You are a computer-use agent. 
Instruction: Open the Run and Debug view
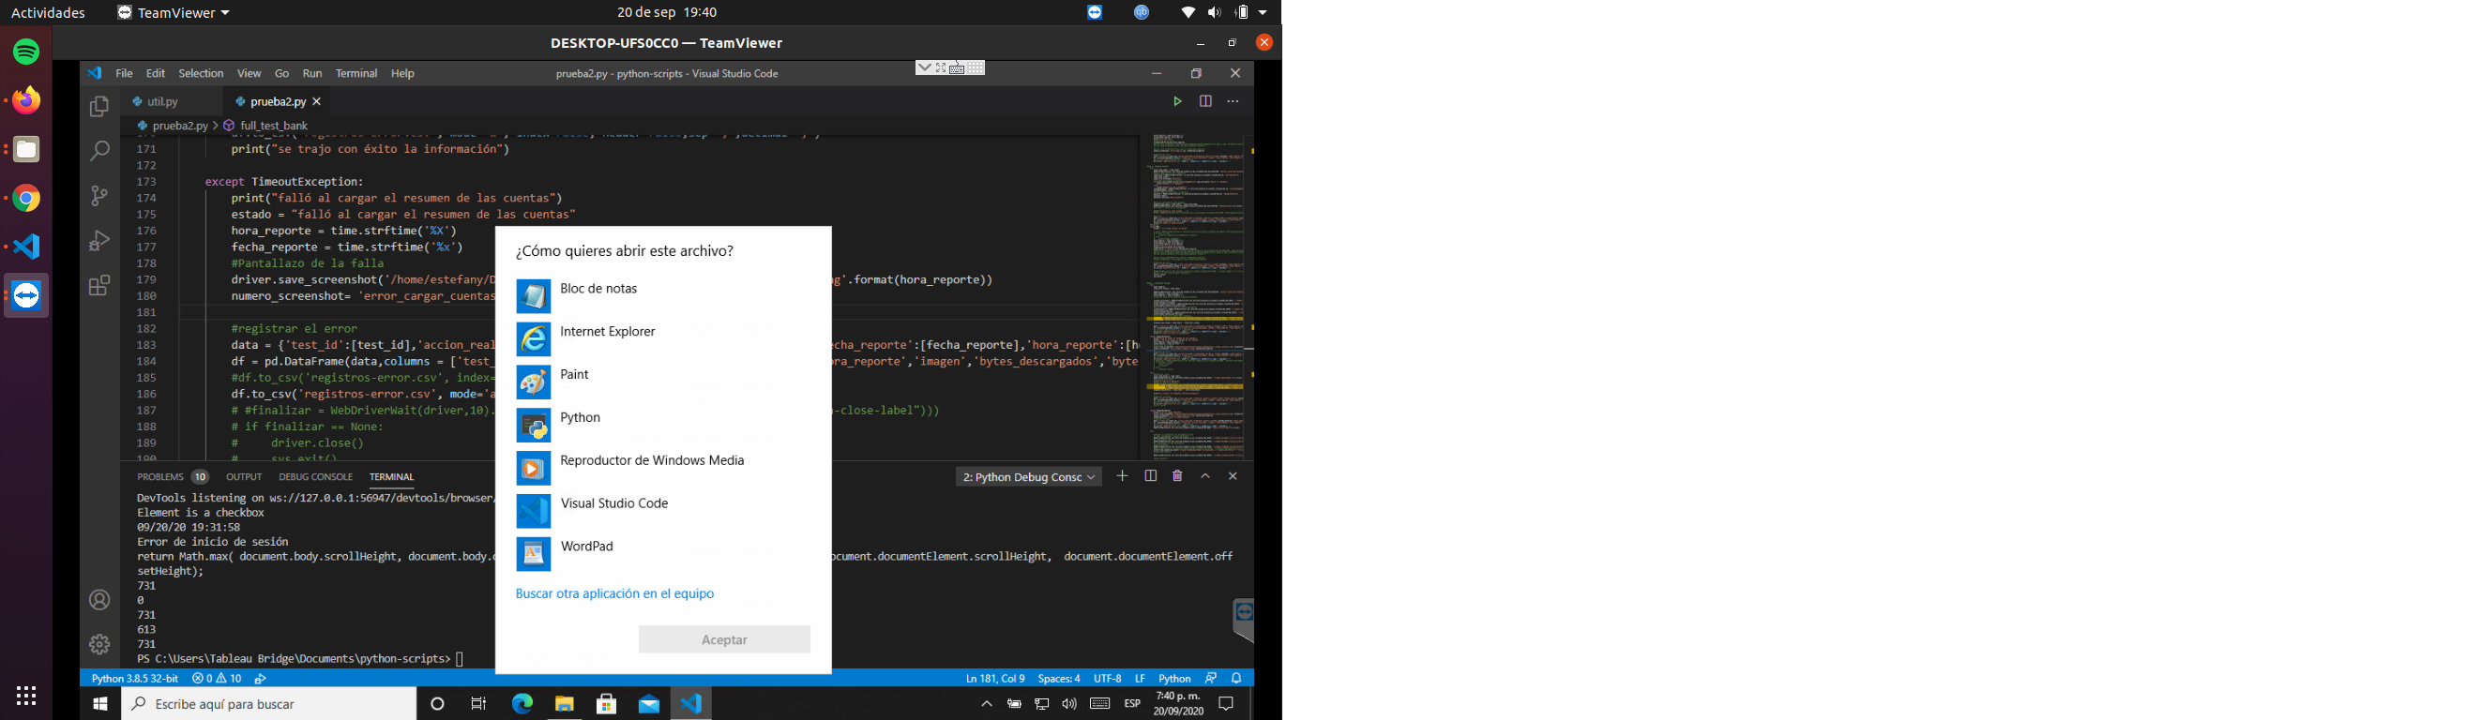pos(99,241)
